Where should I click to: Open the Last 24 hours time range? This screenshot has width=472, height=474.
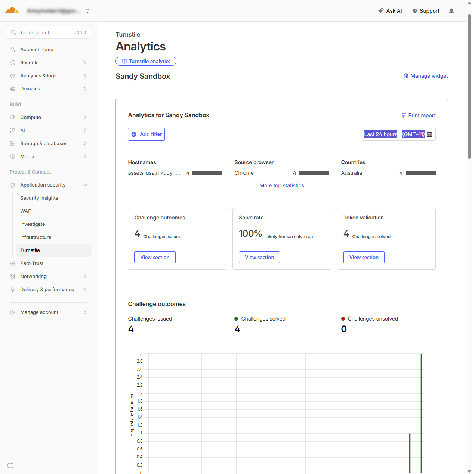click(x=381, y=134)
